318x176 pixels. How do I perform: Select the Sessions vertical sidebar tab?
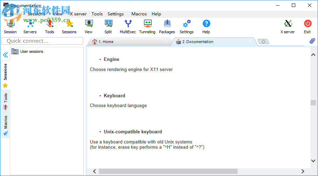pyautogui.click(x=5, y=76)
